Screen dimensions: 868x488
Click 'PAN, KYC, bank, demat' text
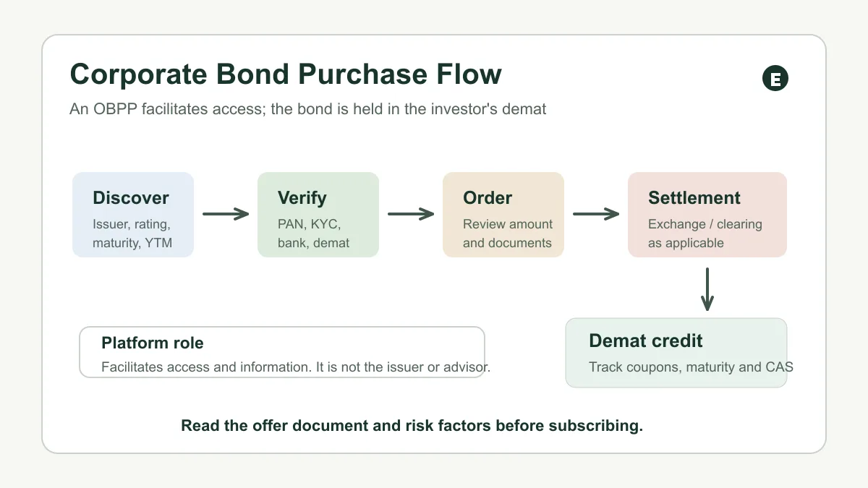(313, 234)
